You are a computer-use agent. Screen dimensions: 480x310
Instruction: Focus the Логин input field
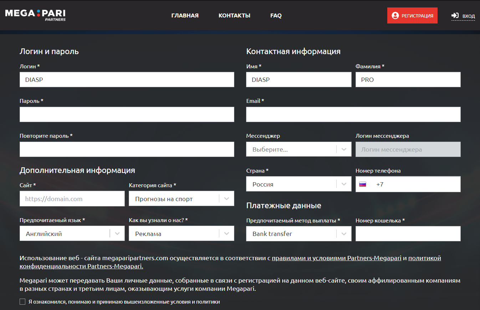[127, 80]
